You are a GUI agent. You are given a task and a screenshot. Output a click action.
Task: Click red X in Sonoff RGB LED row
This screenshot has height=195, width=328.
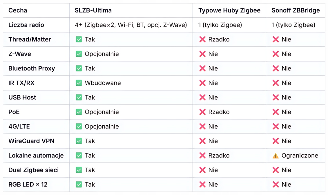pyautogui.click(x=276, y=185)
